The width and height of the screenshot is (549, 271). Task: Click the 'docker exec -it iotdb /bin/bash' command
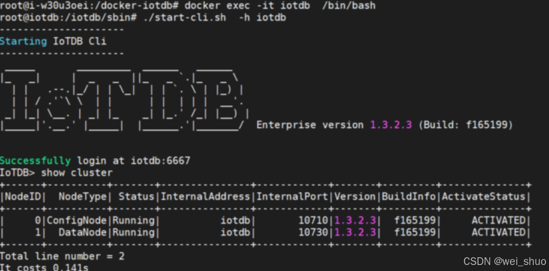(280, 5)
